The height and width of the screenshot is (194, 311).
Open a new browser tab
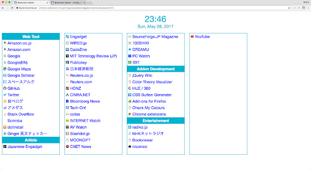pos(90,3)
